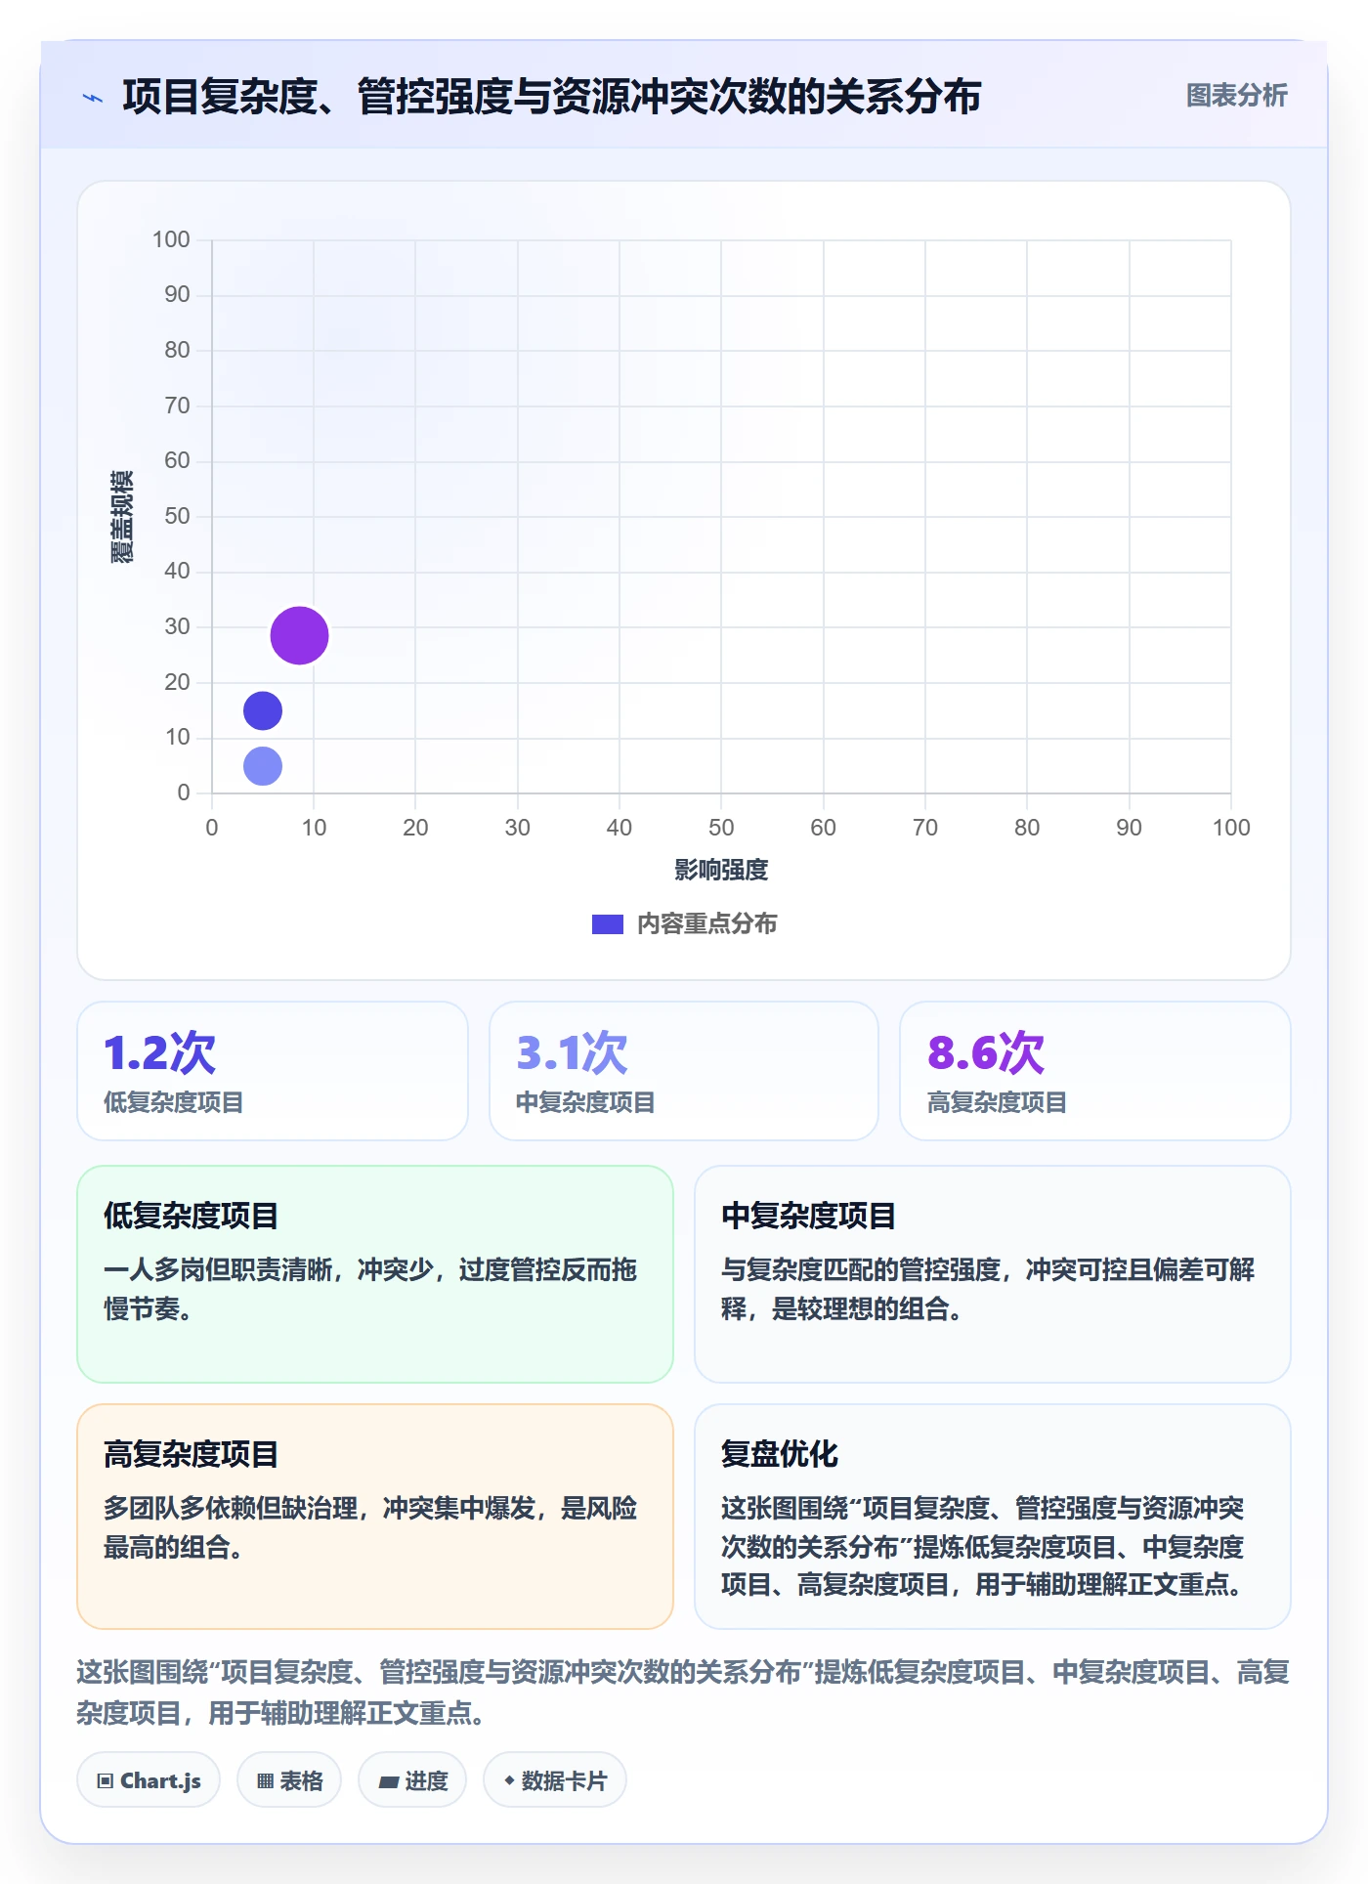Click the summary paragraph starting 这张图围绕 at bottom
The width and height of the screenshot is (1368, 1884).
(683, 1692)
